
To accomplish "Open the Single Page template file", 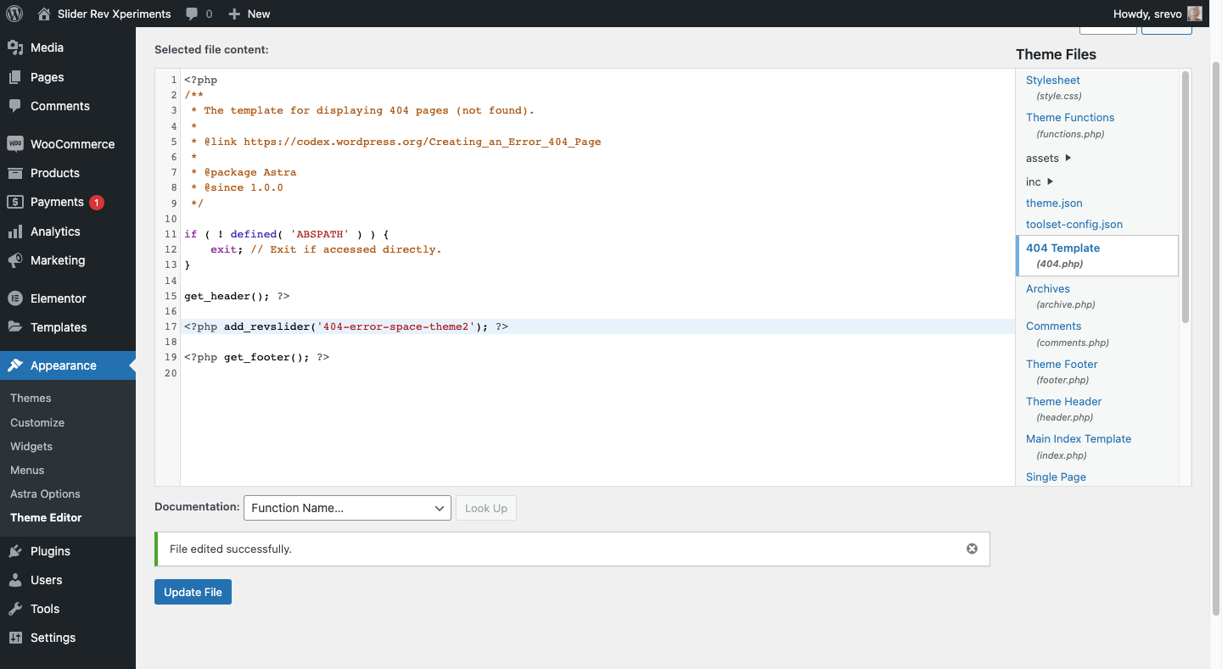I will [x=1056, y=477].
